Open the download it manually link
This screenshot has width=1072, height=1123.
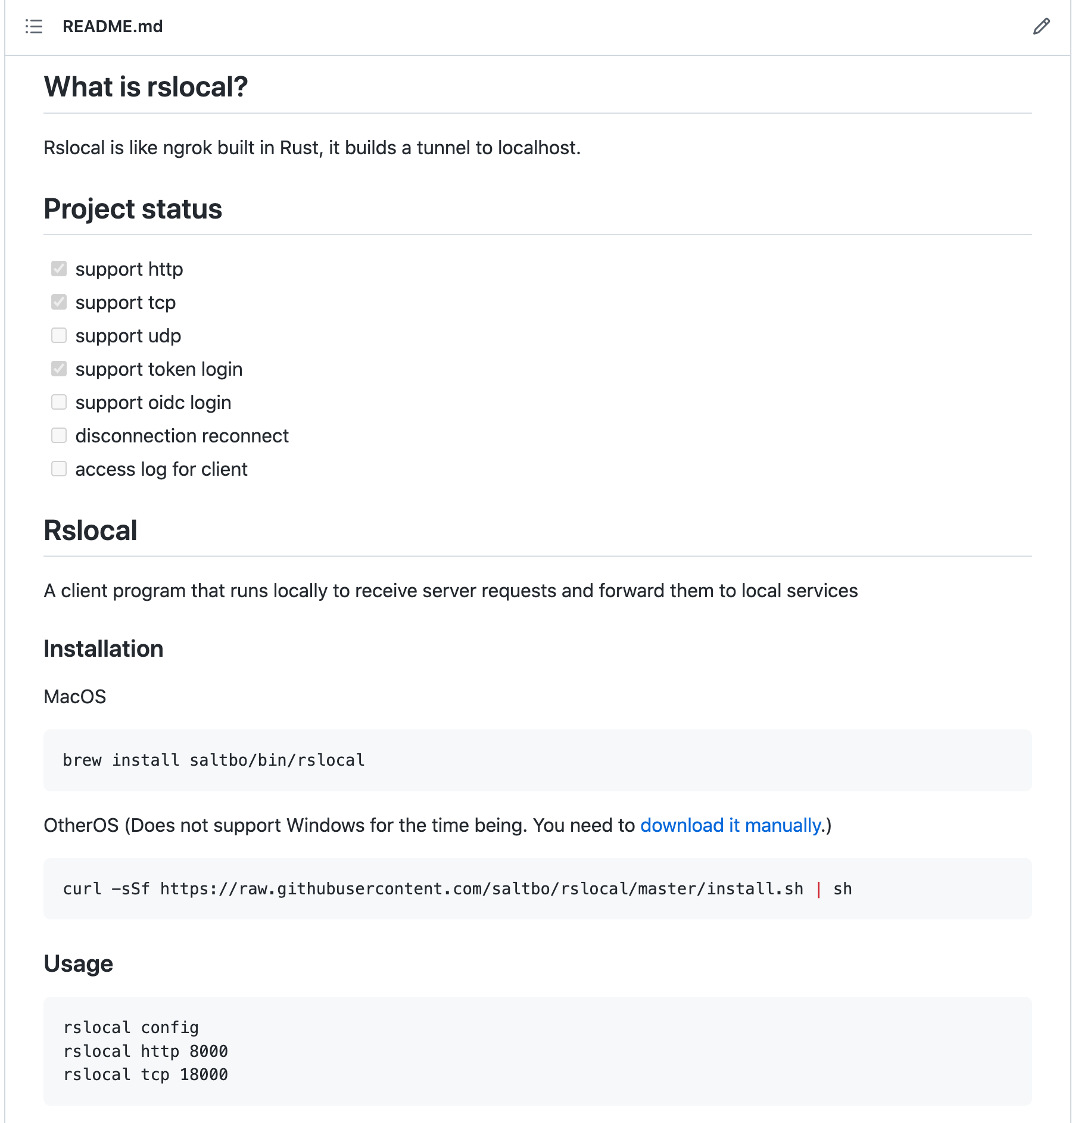coord(731,825)
